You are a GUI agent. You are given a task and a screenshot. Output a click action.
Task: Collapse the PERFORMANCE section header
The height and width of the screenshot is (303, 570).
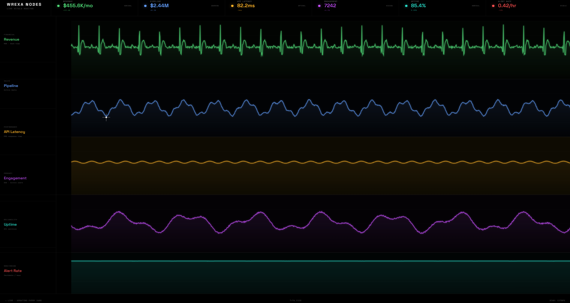point(10,127)
